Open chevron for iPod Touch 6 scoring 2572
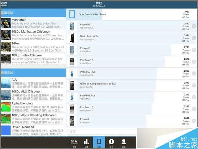Viewport: 198px width, 149px height. click(194, 62)
